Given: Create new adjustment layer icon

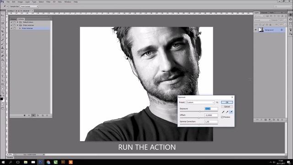Looking at the screenshot, I should click(270, 120).
